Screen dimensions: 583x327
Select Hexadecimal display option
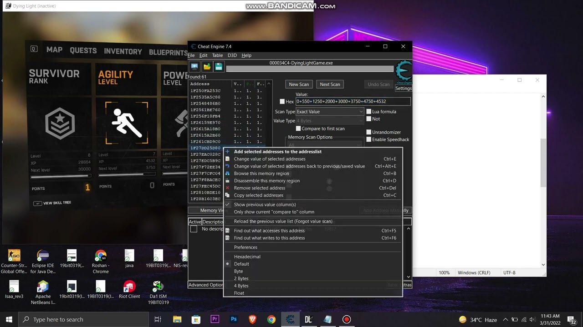pos(313,257)
